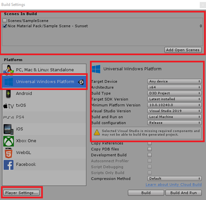Open the Compression Method Default dropdown
The image size is (206, 200).
point(174,179)
